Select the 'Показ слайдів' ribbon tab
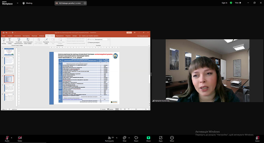Screen dimensions: 264x143 (50, 36)
